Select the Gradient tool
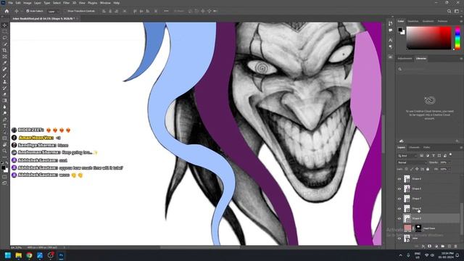 (x=4, y=101)
